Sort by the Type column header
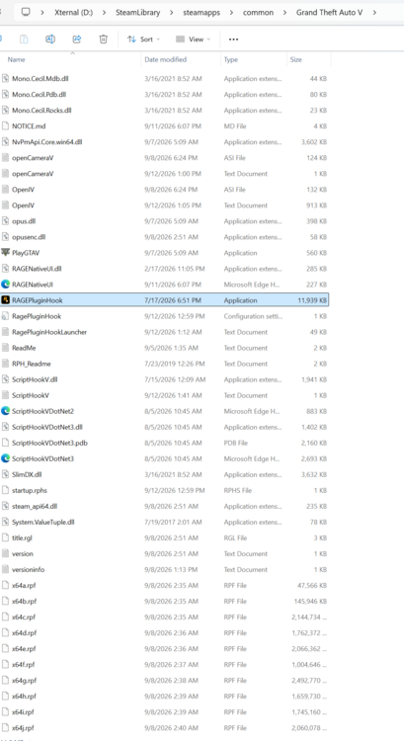This screenshot has width=404, height=741. [231, 59]
